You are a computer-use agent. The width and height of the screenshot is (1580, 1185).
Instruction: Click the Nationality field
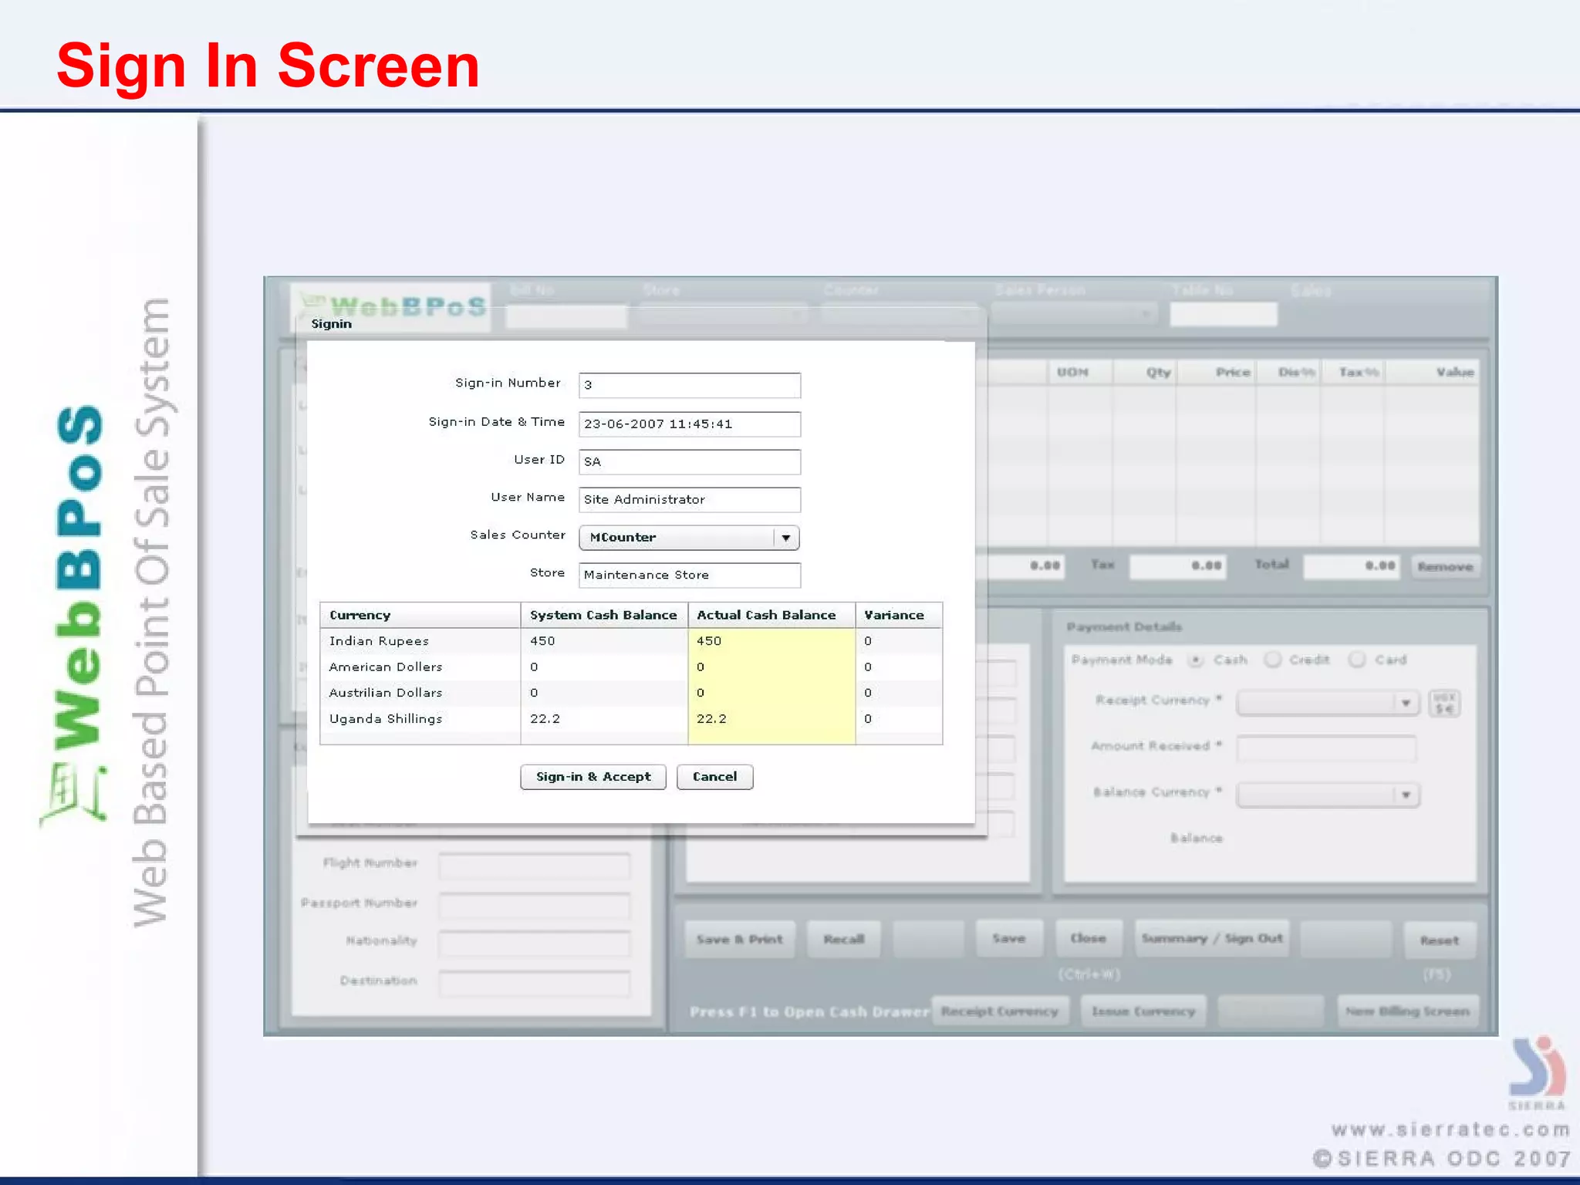pos(534,944)
